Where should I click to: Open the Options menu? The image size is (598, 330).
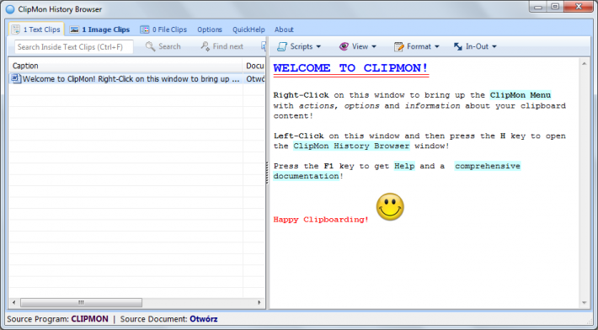pyautogui.click(x=210, y=29)
